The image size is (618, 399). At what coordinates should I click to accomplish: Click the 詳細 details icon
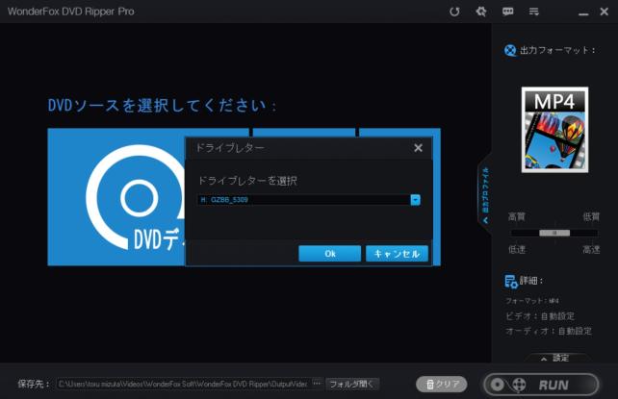pyautogui.click(x=511, y=282)
